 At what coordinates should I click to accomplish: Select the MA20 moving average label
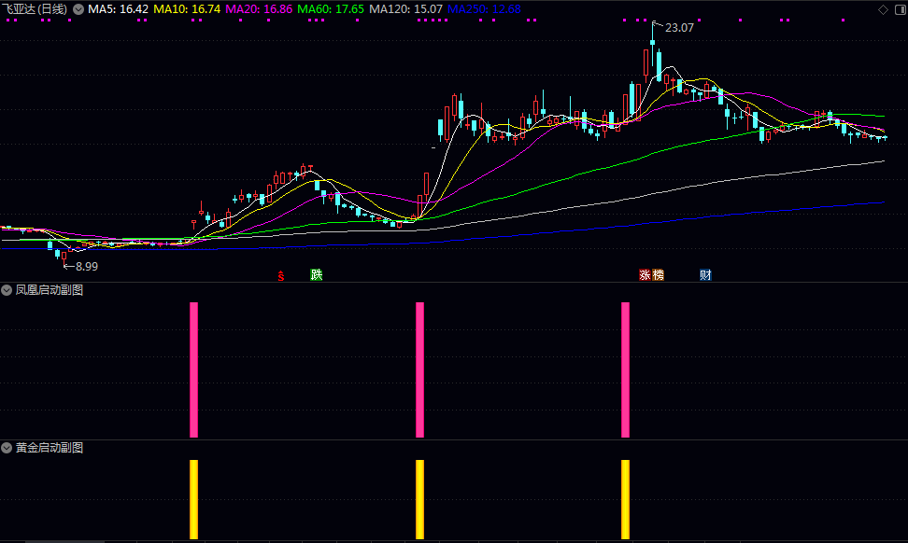coord(259,9)
